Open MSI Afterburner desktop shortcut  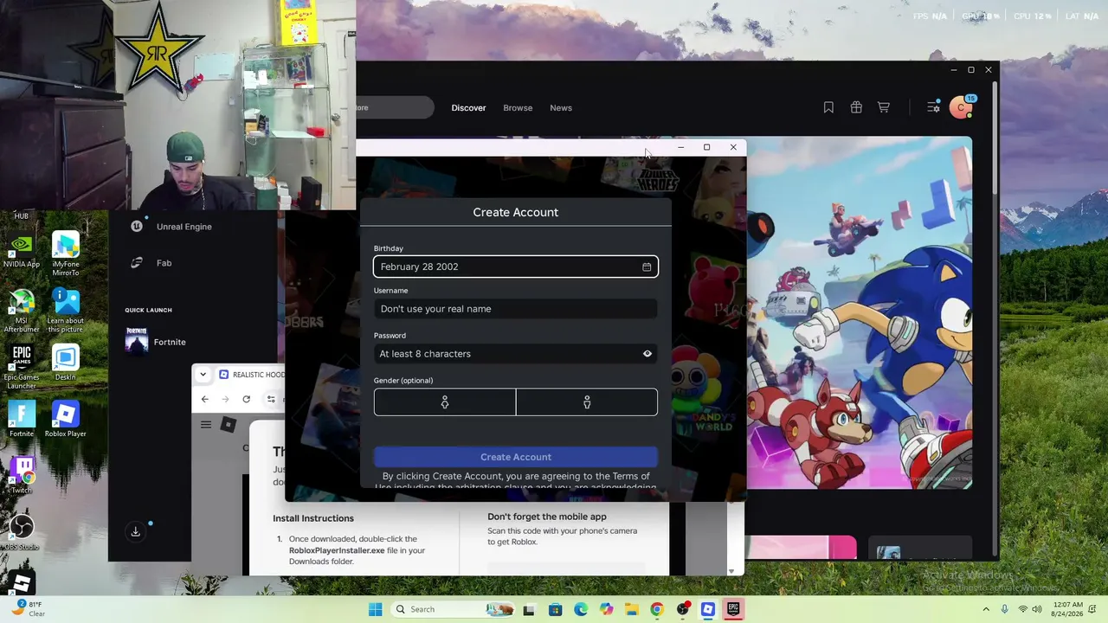tap(22, 310)
